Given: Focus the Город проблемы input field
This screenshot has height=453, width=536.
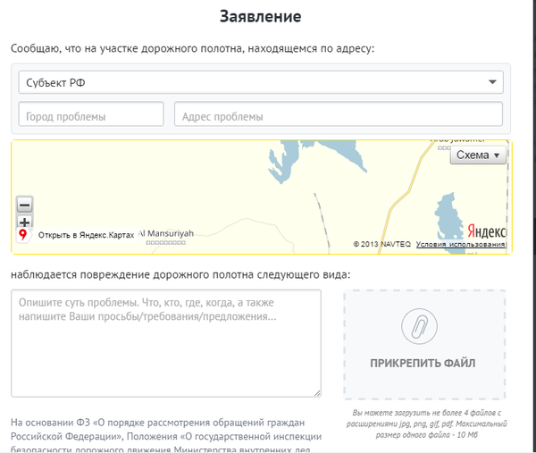Looking at the screenshot, I should (x=91, y=114).
